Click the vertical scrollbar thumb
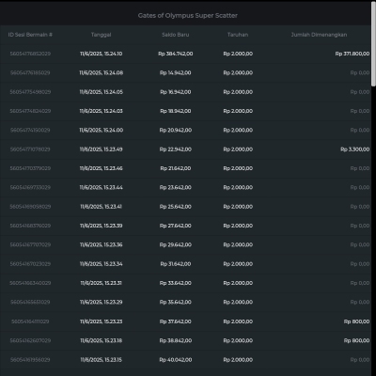The image size is (376, 376). point(373,44)
